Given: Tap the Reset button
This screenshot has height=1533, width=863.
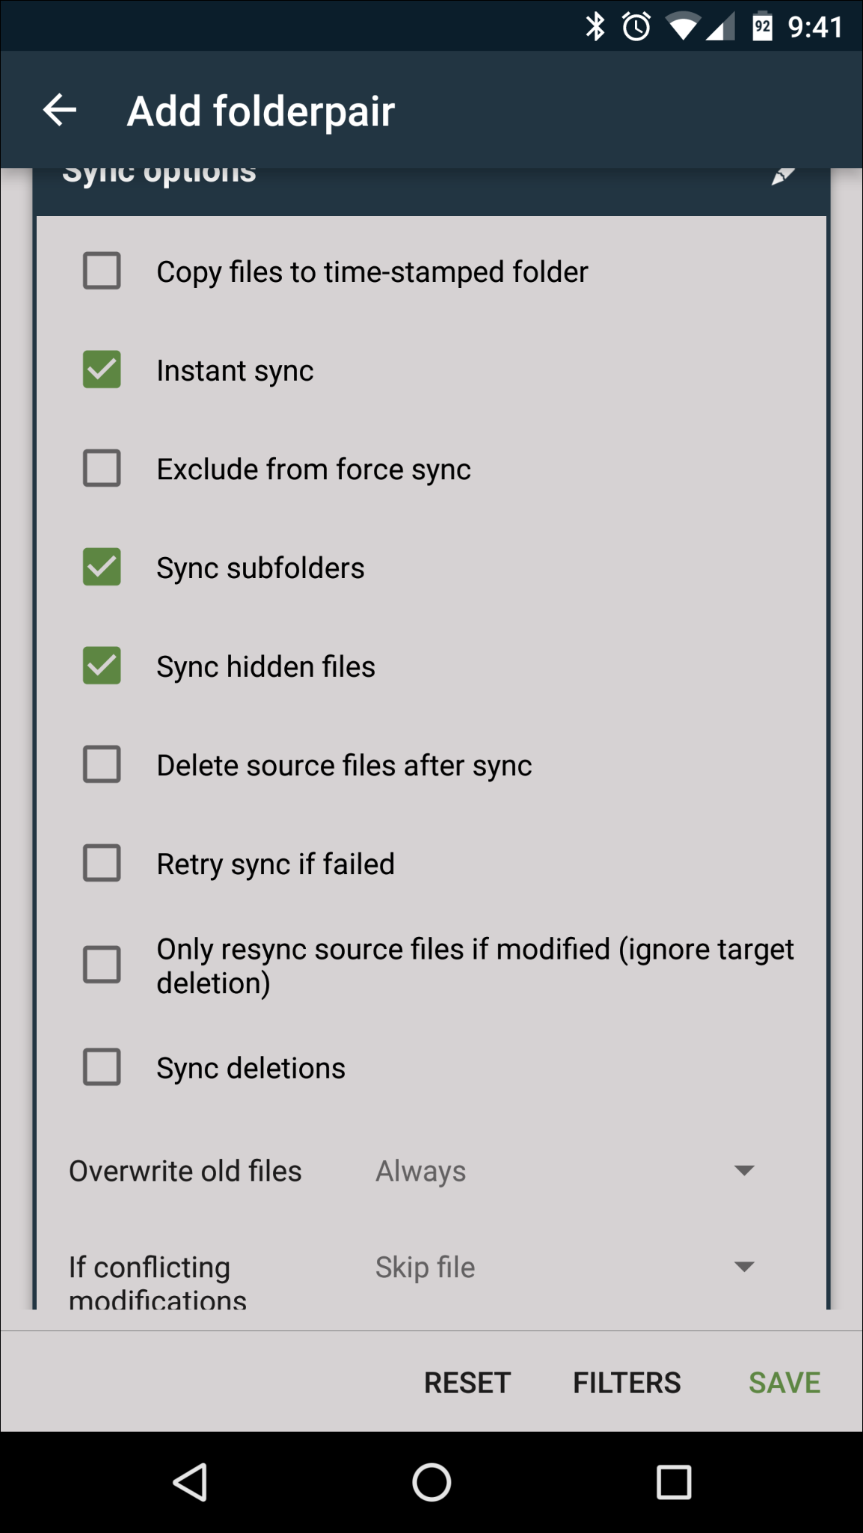Looking at the screenshot, I should point(467,1383).
